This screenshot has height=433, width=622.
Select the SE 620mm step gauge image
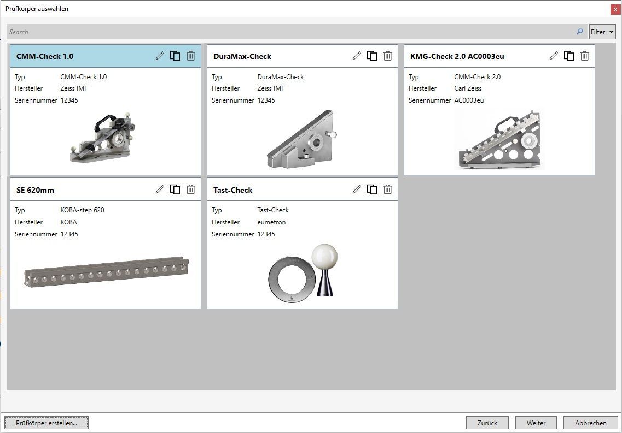click(x=106, y=271)
